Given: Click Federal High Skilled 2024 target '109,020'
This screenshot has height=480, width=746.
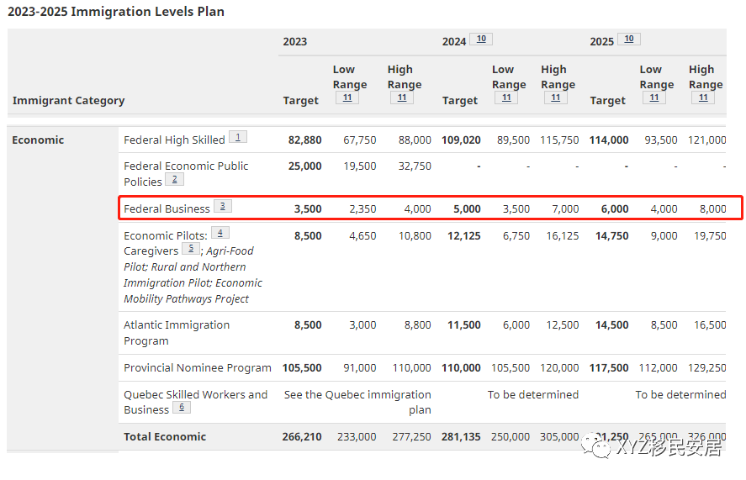Looking at the screenshot, I should (x=461, y=140).
